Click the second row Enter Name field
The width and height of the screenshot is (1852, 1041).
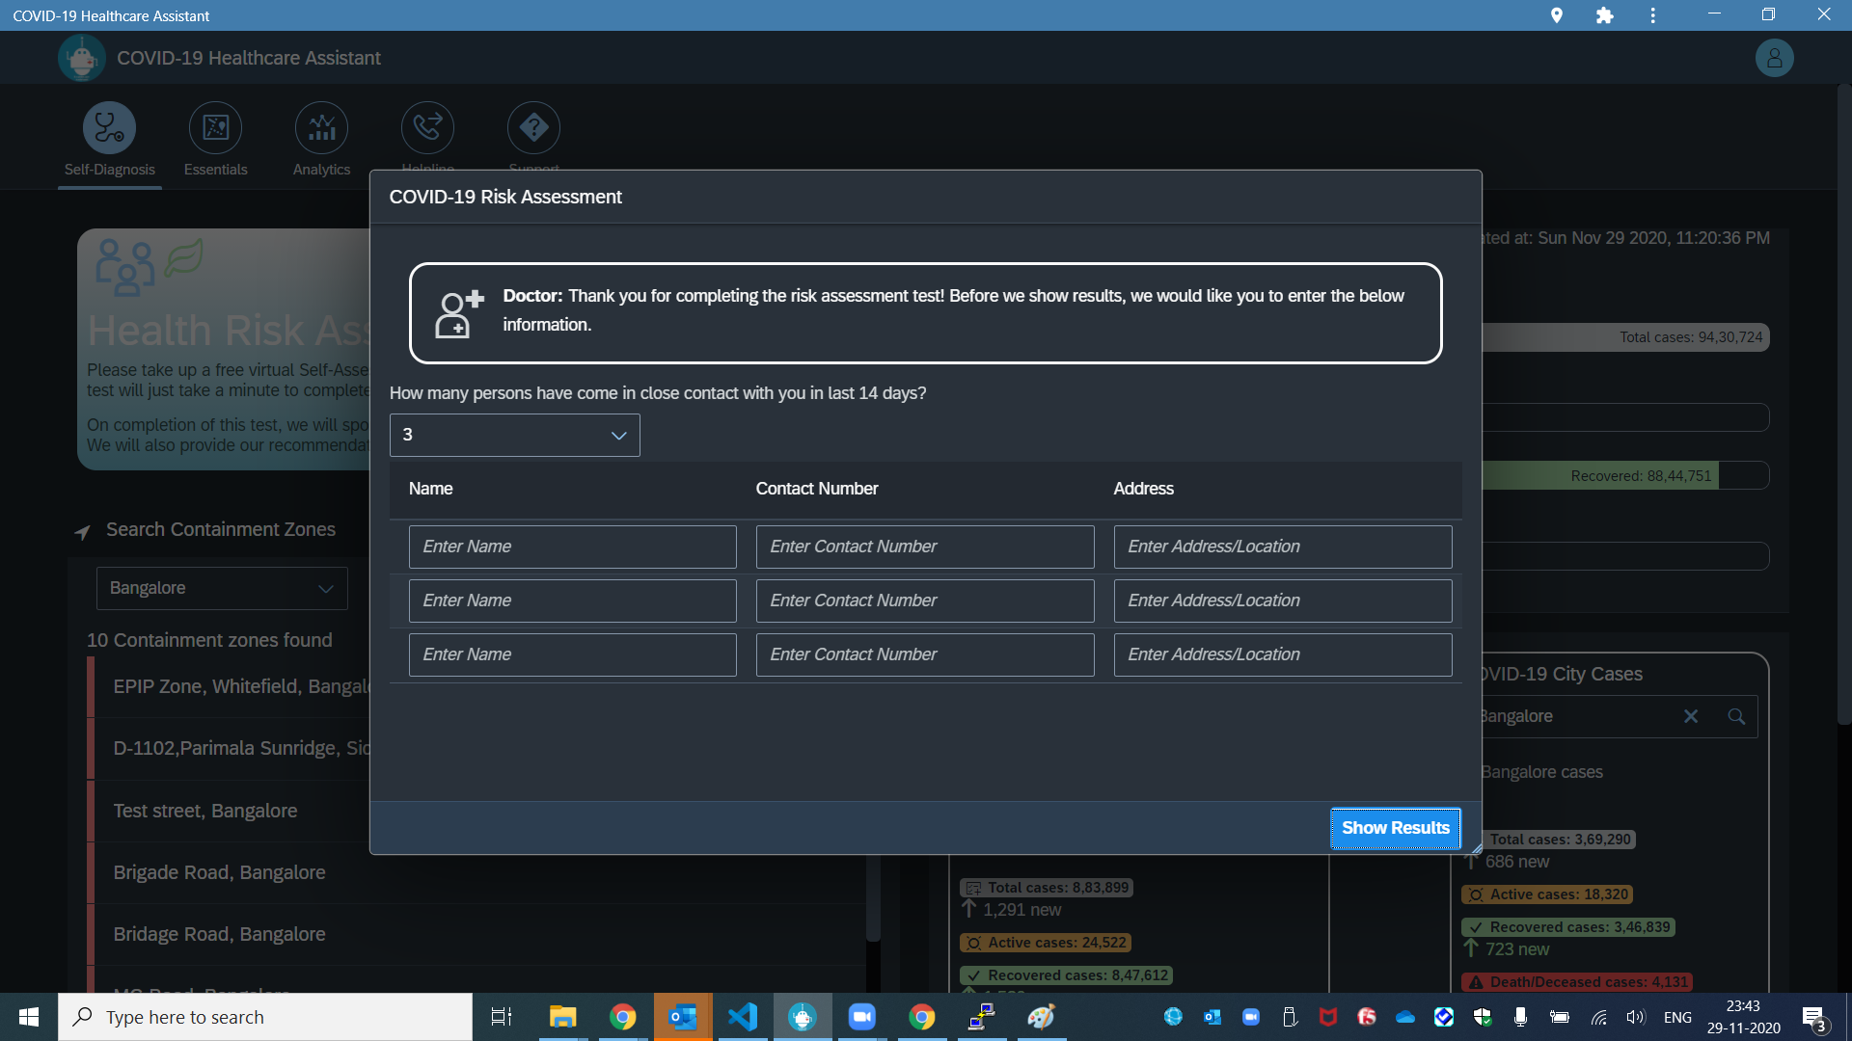click(x=572, y=601)
